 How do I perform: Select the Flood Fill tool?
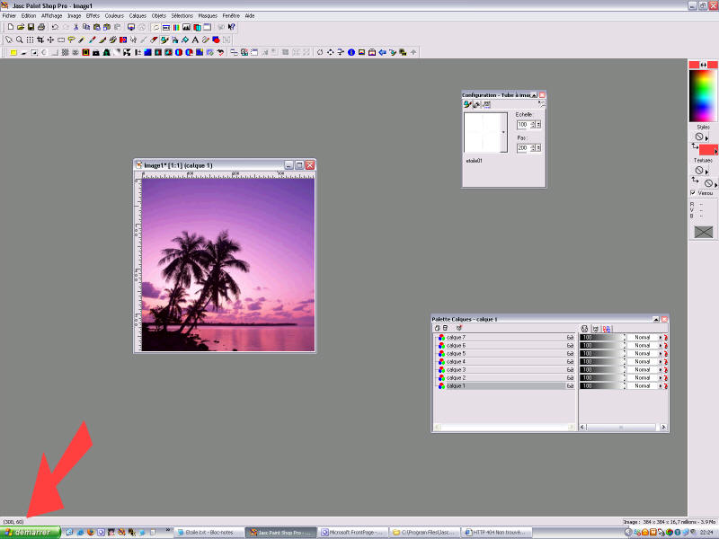[x=185, y=40]
